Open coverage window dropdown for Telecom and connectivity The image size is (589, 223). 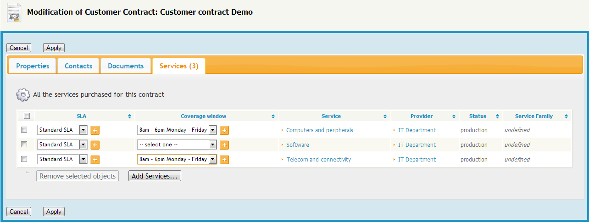click(x=212, y=160)
